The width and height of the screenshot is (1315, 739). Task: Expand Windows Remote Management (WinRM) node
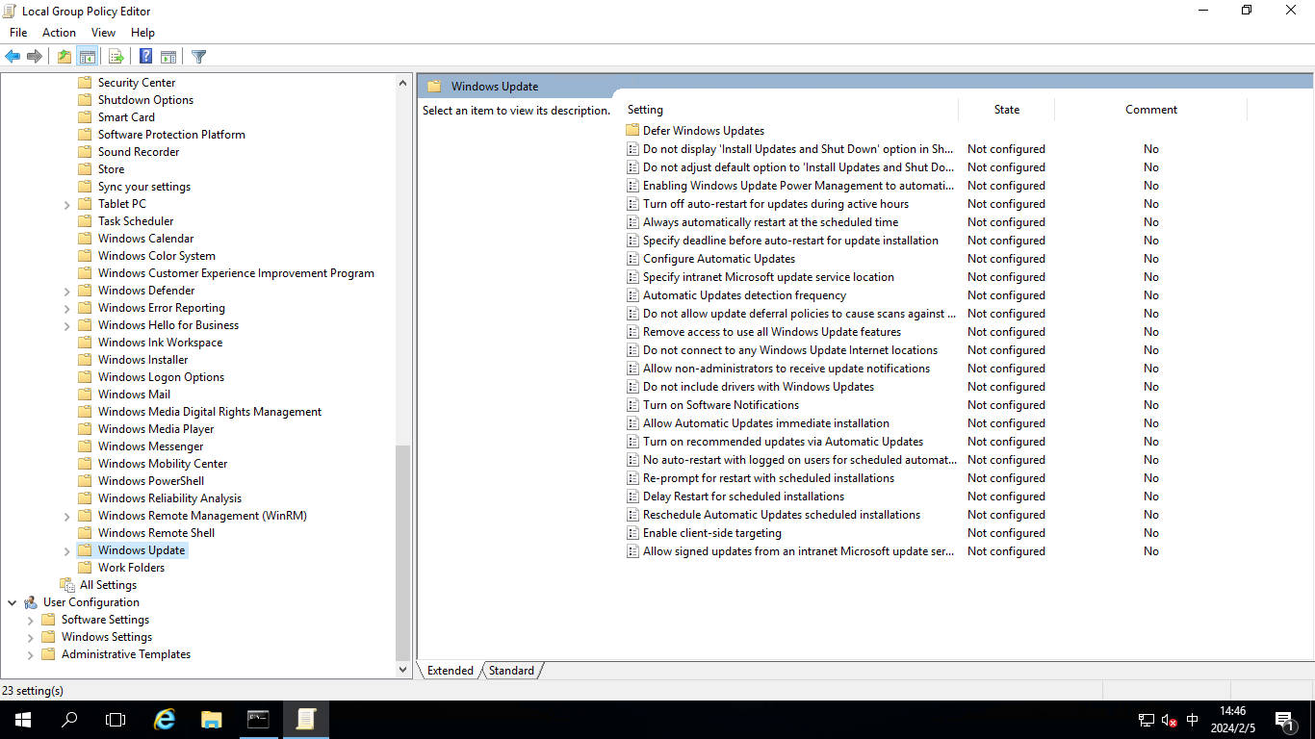tap(66, 516)
